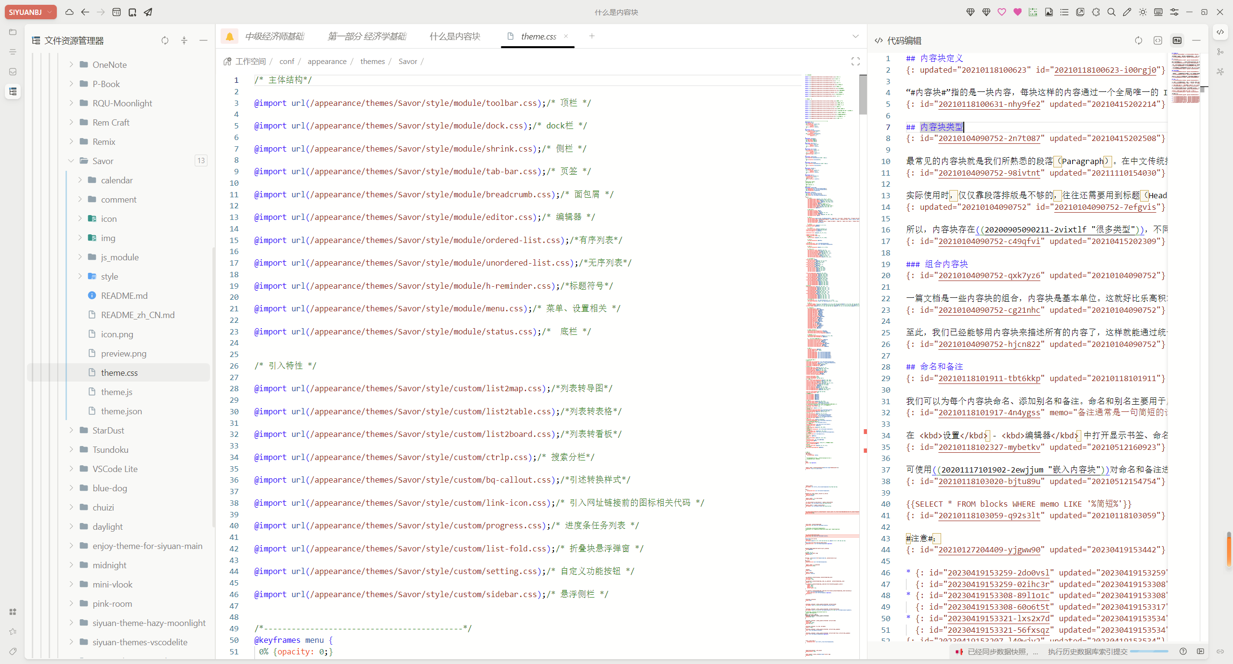Open theme.js in file tree
This screenshot has height=664, width=1233.
pos(117,392)
